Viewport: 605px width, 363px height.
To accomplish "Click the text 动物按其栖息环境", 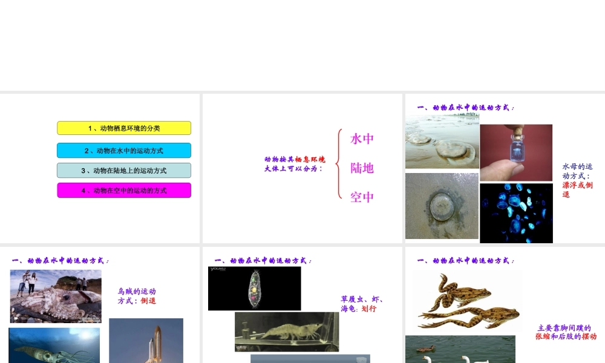I will coord(295,159).
